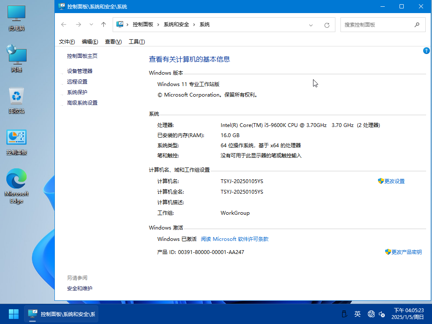This screenshot has width=432, height=324.
Task: Open the 查看(V) menu
Action: point(113,42)
